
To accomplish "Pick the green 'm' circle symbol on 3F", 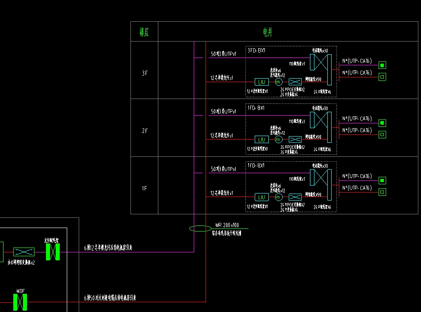I will point(279,82).
